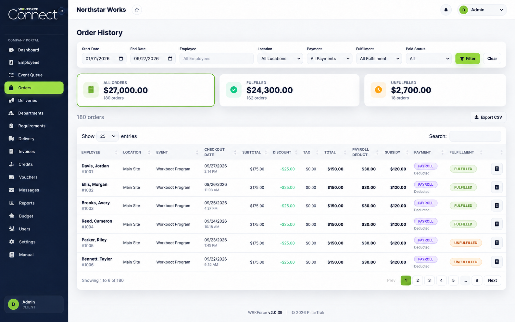Select the Unfulfilled summary card

click(x=435, y=90)
